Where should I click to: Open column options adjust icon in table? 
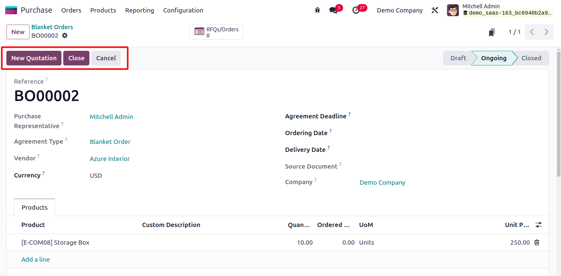tap(538, 225)
